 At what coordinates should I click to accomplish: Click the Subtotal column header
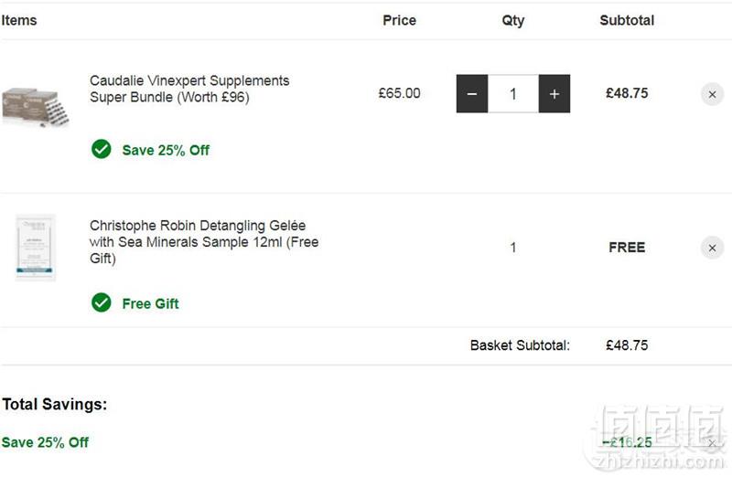[627, 20]
